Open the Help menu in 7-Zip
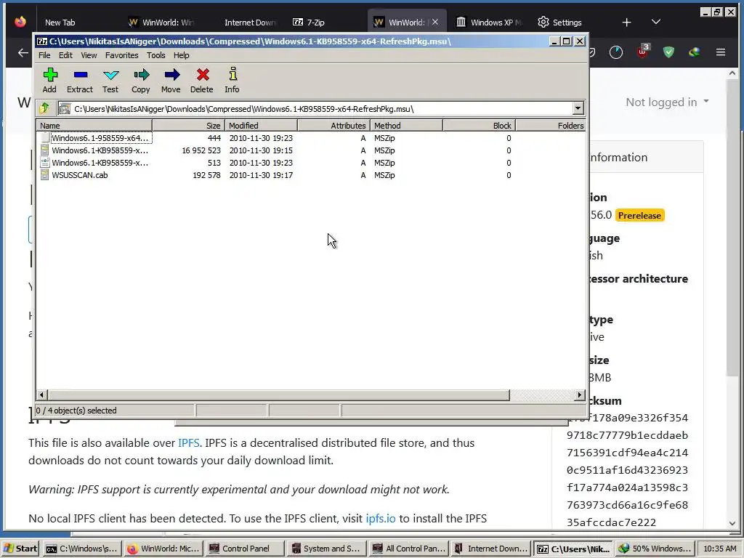Viewport: 744px width, 558px height. [181, 55]
